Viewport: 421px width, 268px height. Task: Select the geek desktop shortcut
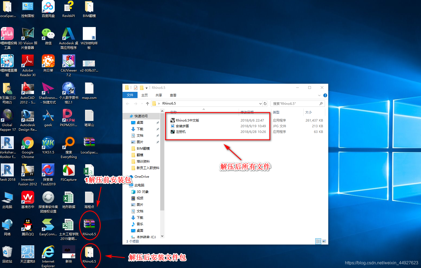pos(48,118)
